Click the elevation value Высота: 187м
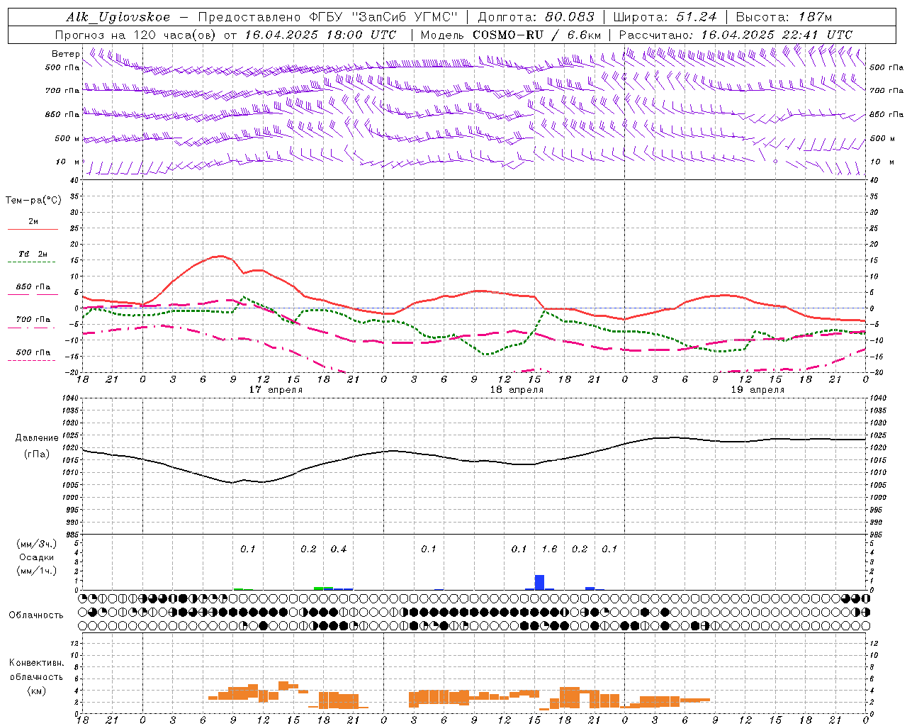 [784, 17]
